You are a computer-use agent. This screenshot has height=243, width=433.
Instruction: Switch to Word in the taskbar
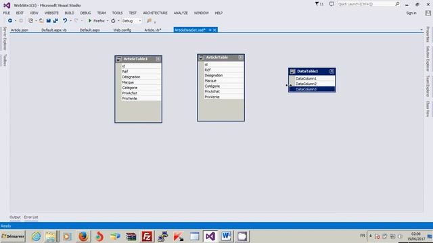click(x=226, y=236)
